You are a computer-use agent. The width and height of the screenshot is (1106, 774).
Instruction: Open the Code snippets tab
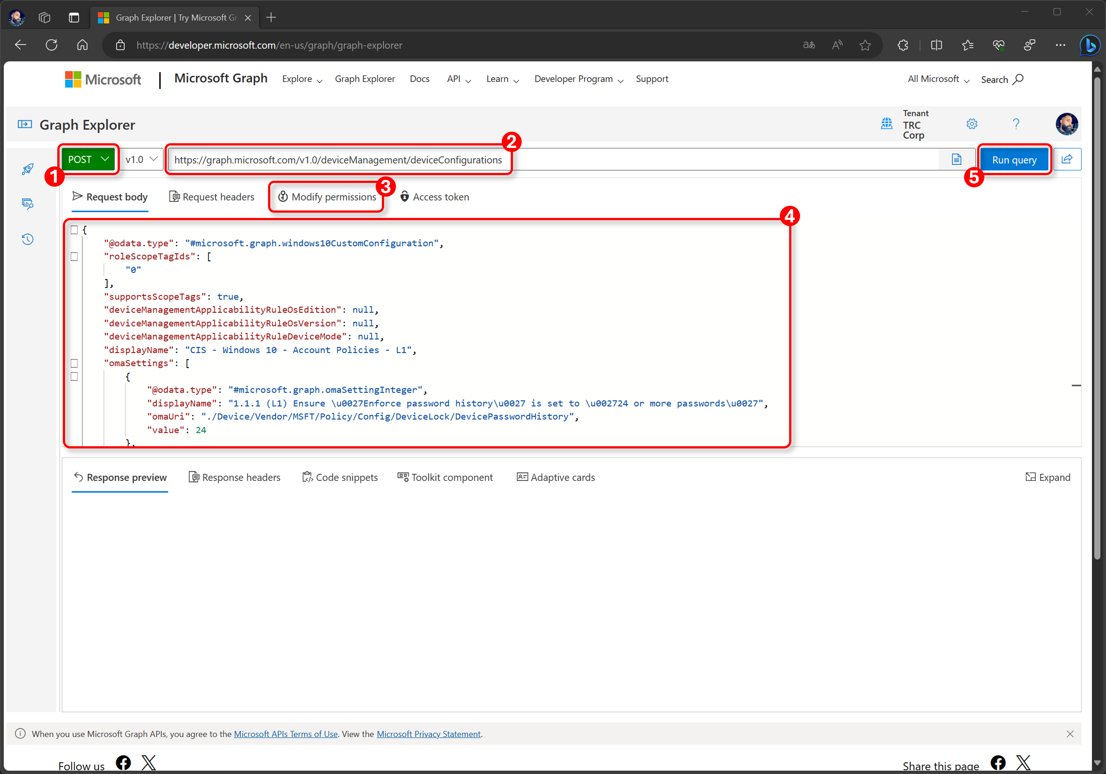pyautogui.click(x=340, y=477)
